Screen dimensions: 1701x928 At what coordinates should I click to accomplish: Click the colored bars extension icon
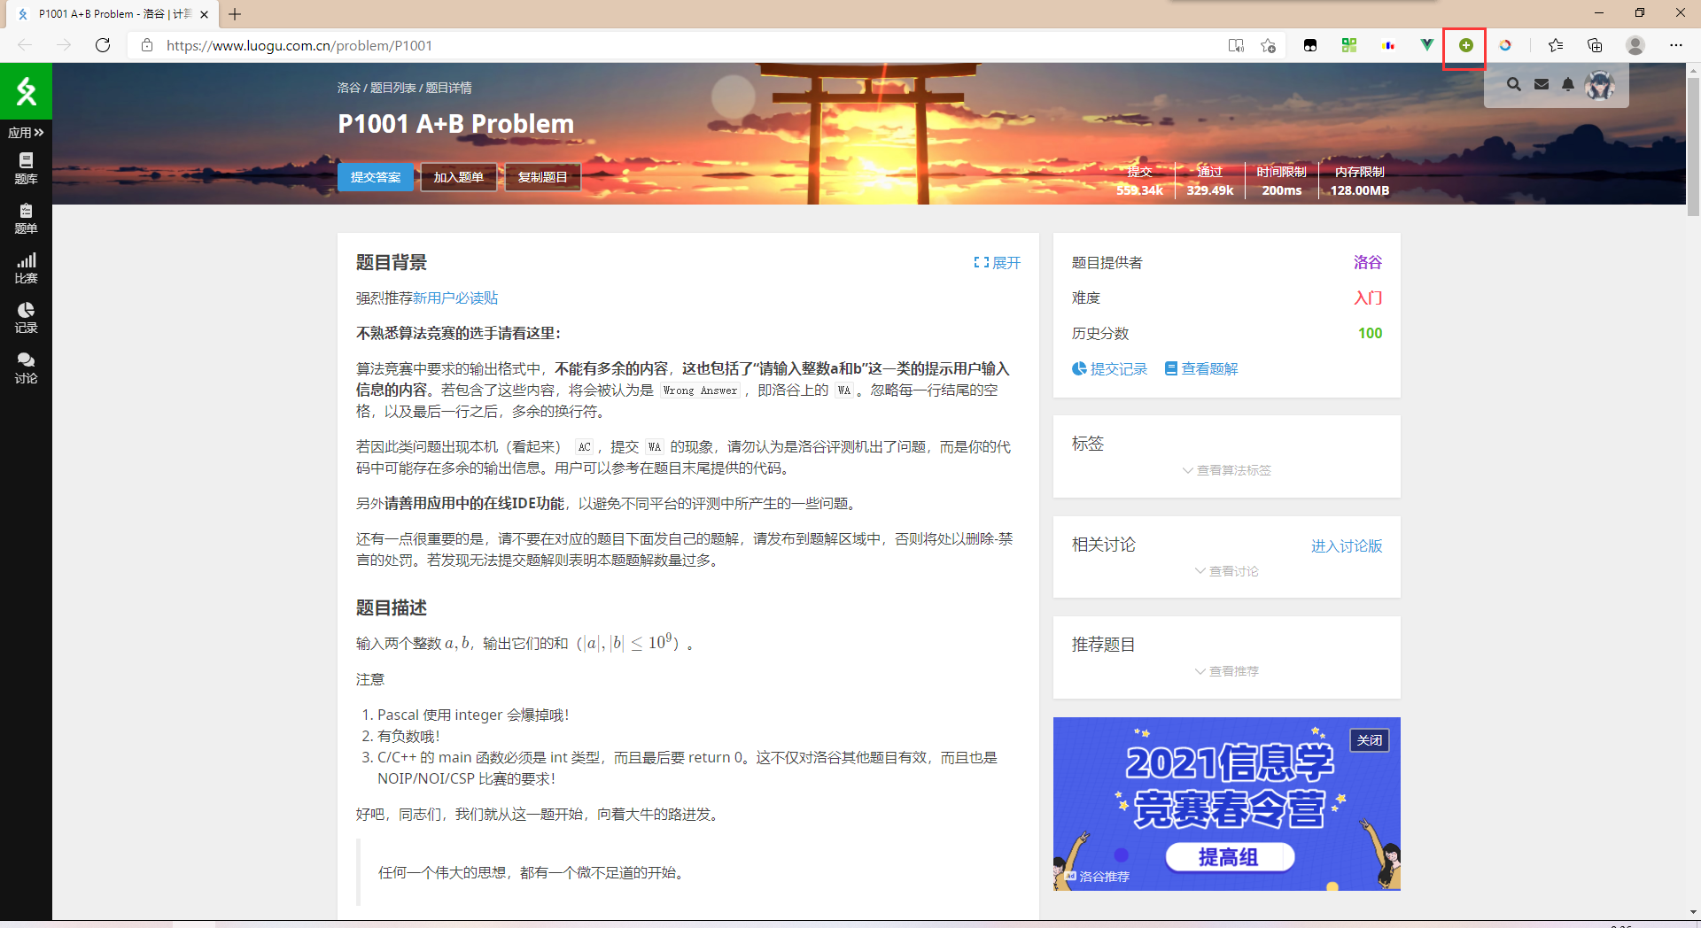(1388, 45)
